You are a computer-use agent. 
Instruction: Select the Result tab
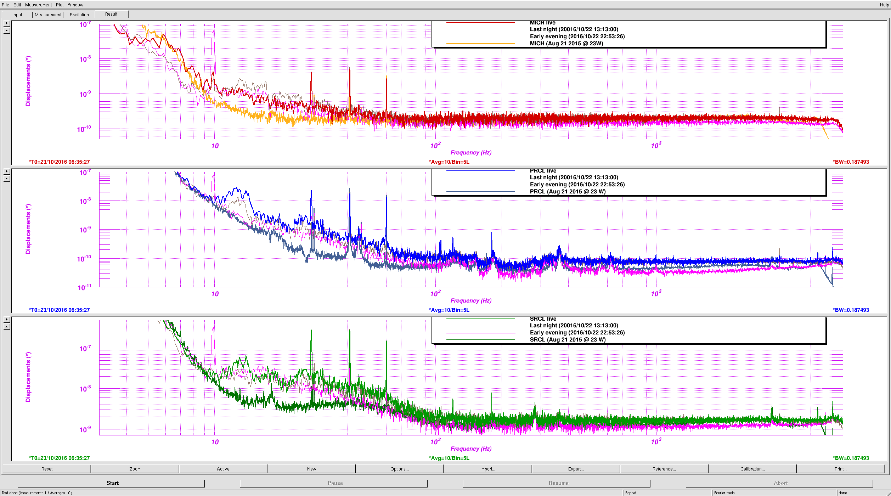click(111, 14)
